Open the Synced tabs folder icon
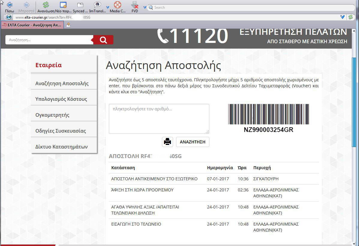This screenshot has width=359, height=246. (x=80, y=5)
